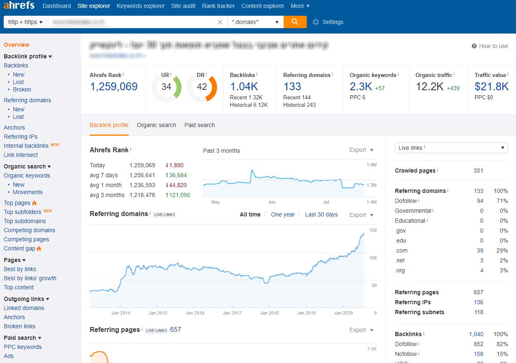Open Export dropdown for Referring domains chart
516x363 pixels.
click(361, 215)
